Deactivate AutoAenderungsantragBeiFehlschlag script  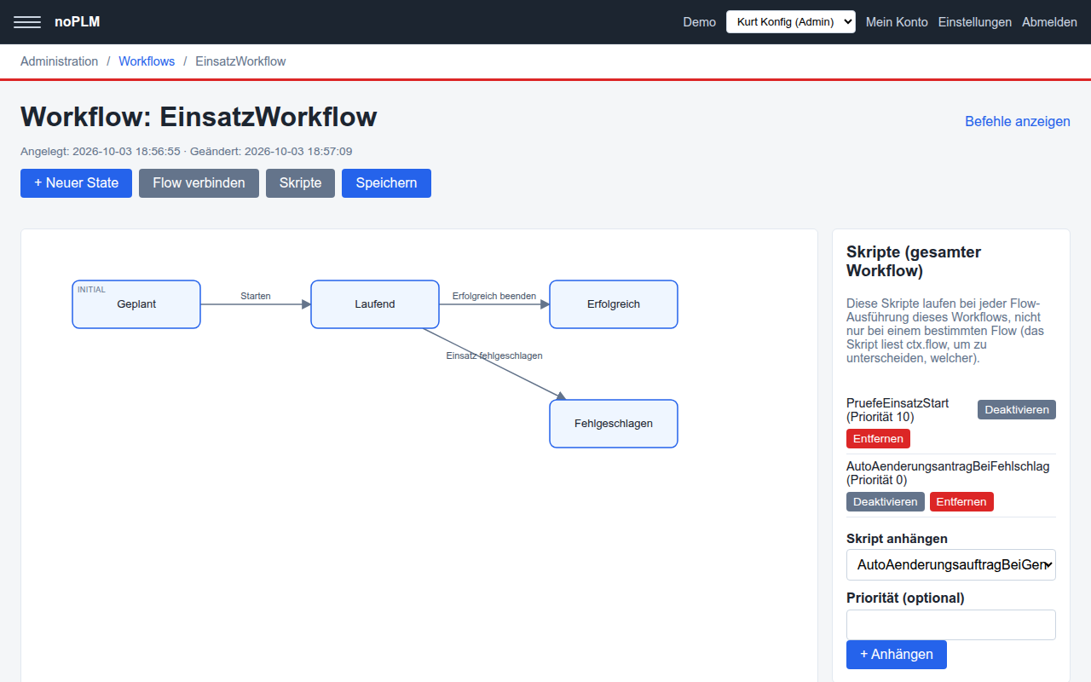click(x=886, y=502)
